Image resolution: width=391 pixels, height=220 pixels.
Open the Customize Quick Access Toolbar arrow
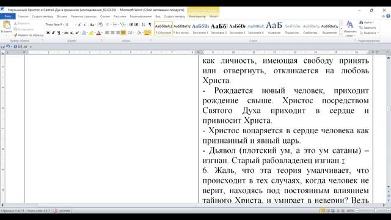[x=31, y=46]
